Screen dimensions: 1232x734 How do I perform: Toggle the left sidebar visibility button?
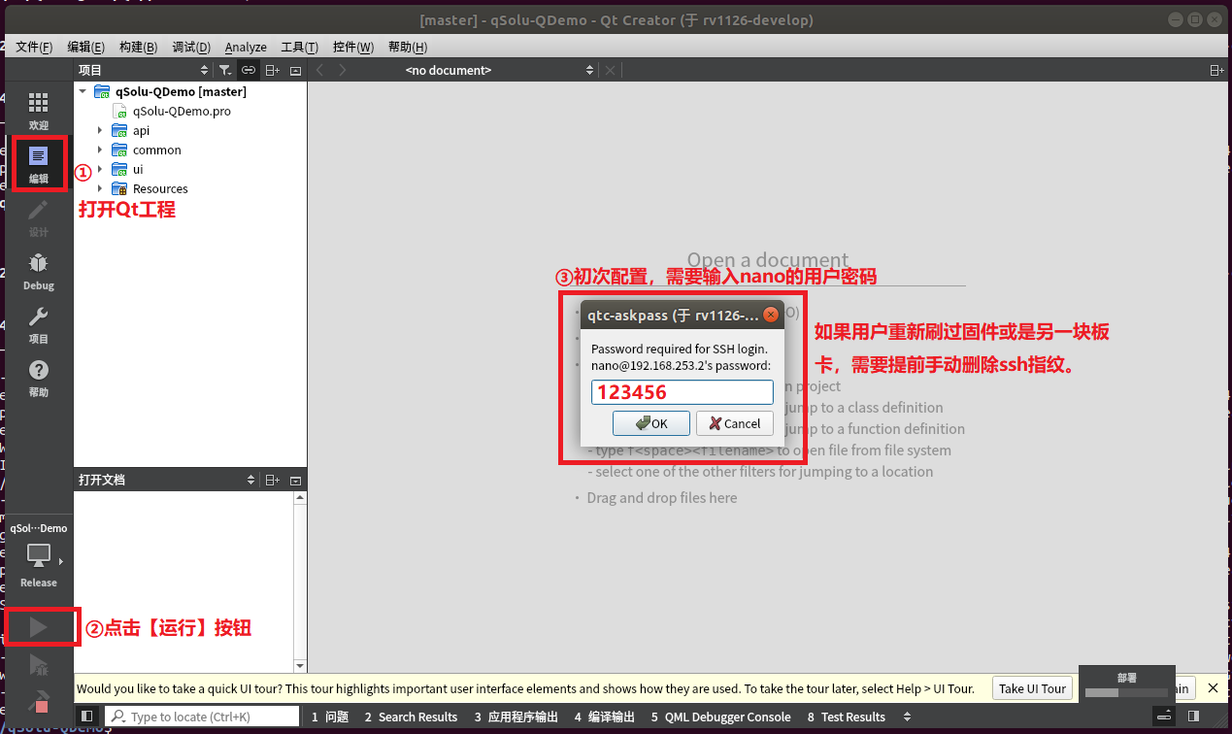point(87,717)
